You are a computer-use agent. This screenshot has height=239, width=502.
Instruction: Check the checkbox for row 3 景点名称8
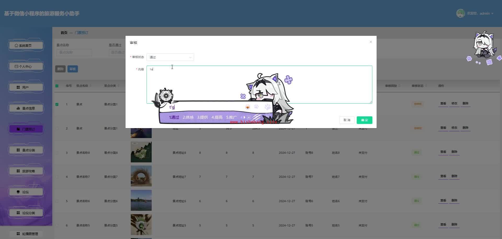[57, 153]
